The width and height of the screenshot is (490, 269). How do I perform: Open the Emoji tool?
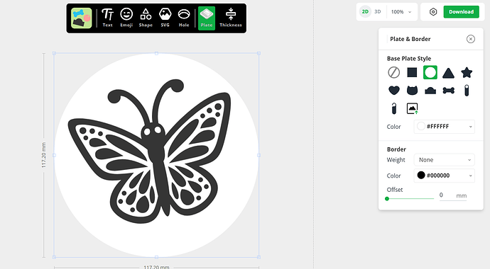coord(126,18)
